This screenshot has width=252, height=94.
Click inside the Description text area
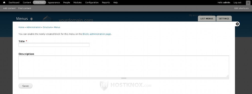124,66
